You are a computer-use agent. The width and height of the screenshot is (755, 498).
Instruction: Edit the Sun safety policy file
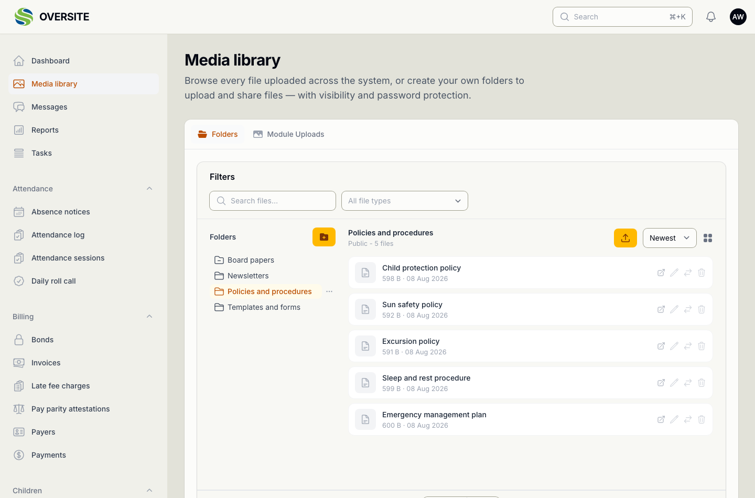[x=674, y=309]
